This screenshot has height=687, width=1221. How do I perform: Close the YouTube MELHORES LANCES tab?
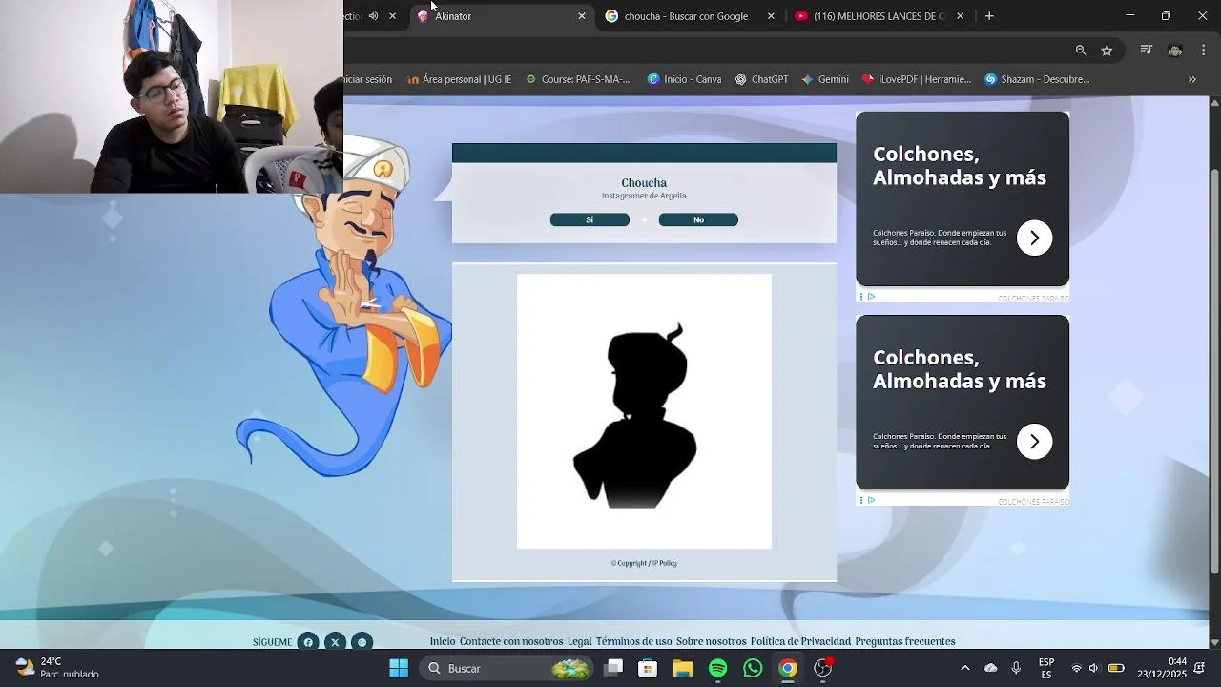tap(960, 16)
